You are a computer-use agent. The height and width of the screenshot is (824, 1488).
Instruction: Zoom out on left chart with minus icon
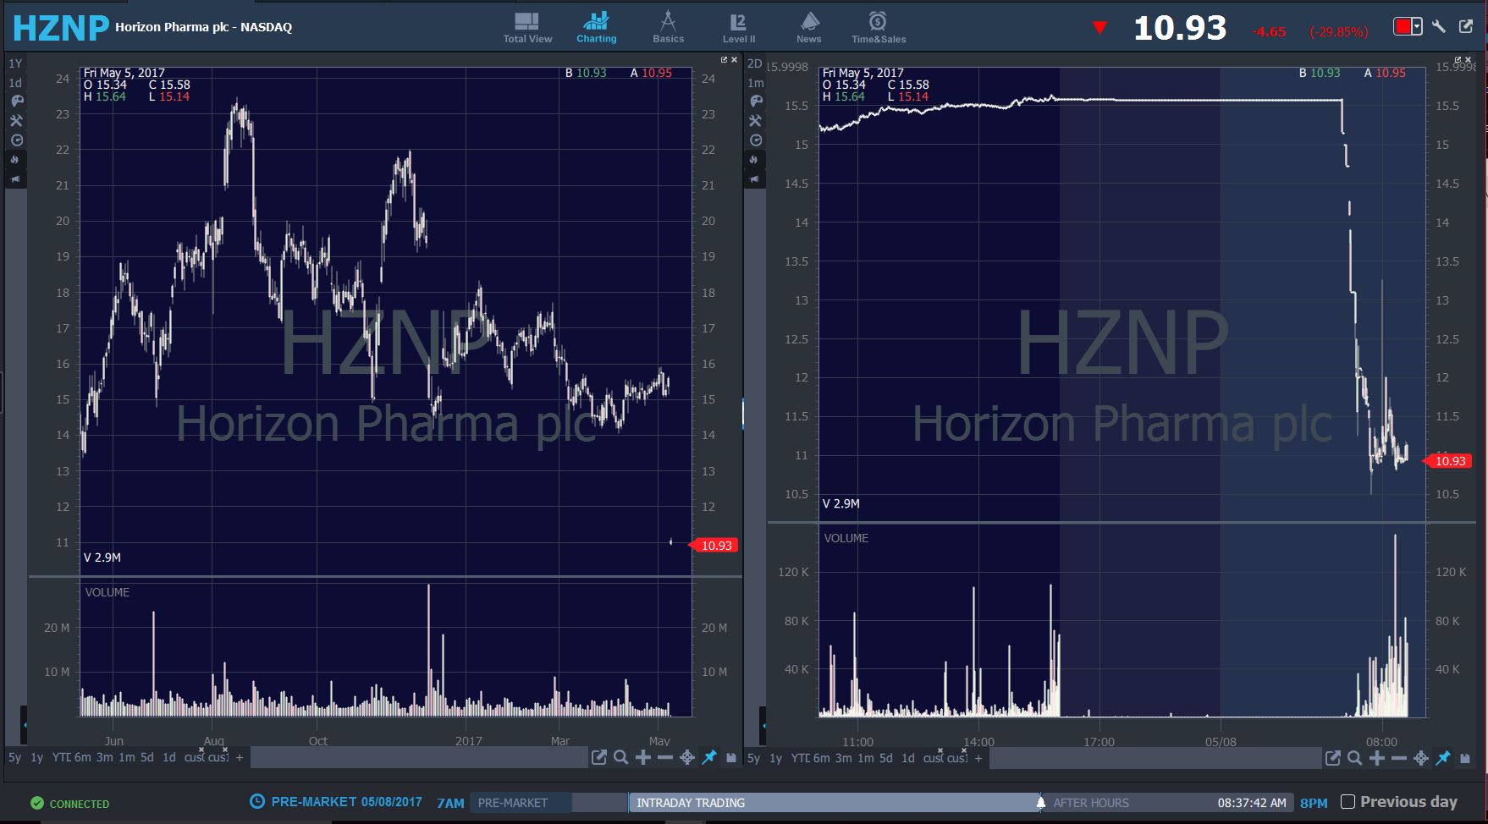pos(665,758)
